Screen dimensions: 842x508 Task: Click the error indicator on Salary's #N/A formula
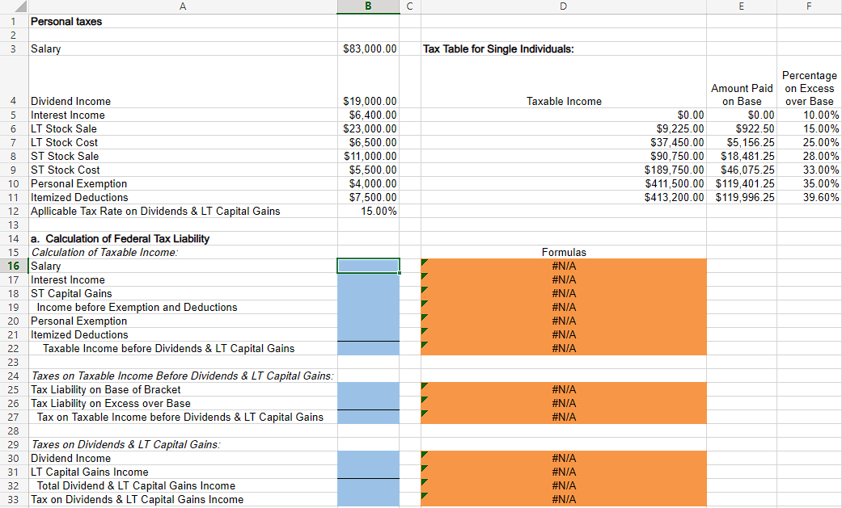pyautogui.click(x=422, y=262)
